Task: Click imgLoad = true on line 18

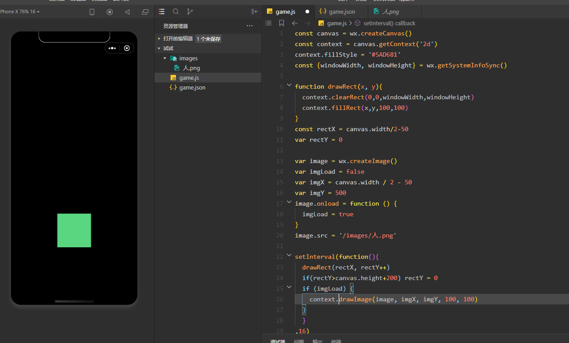Action: pyautogui.click(x=328, y=214)
